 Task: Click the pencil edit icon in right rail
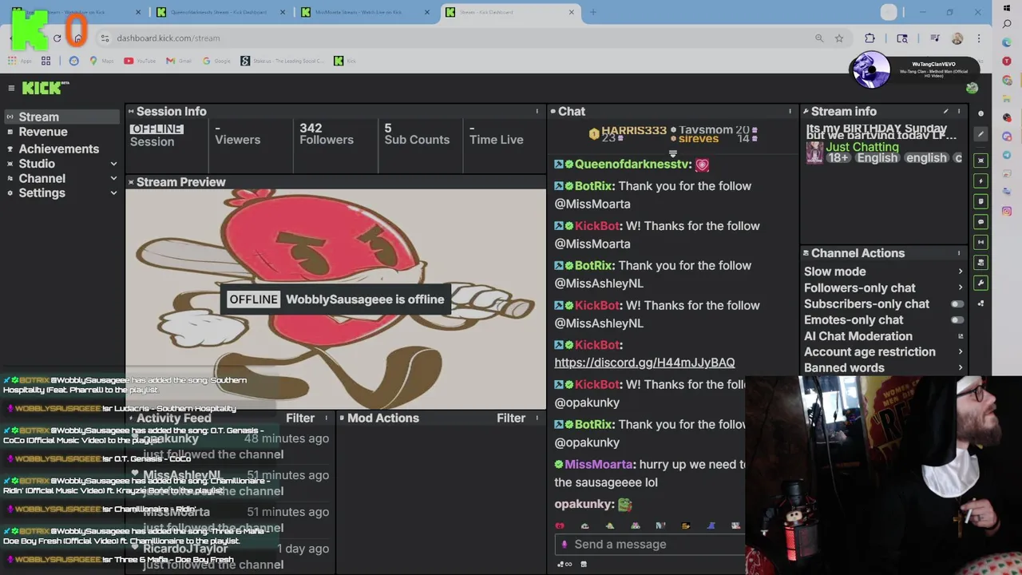click(x=981, y=134)
